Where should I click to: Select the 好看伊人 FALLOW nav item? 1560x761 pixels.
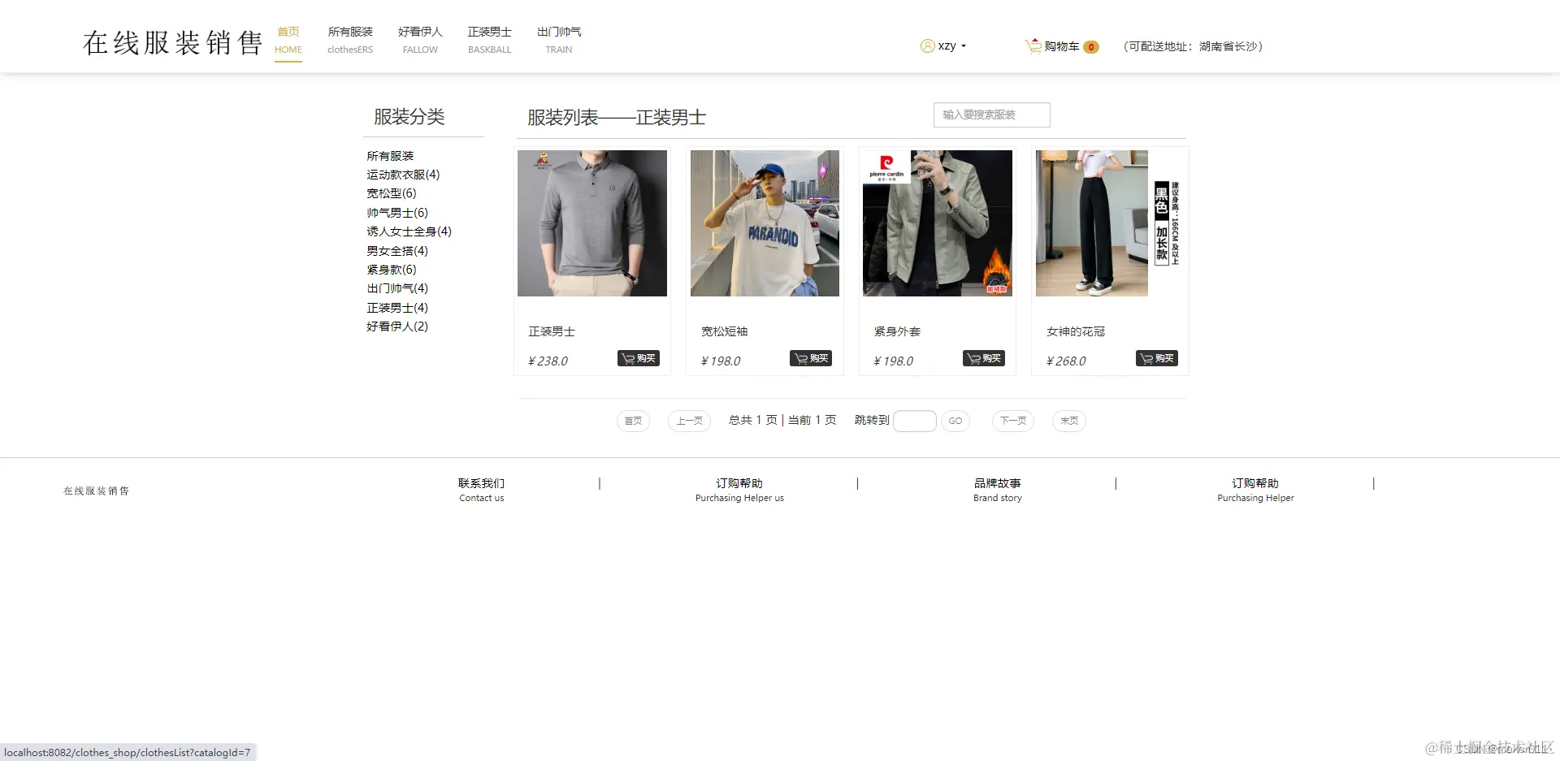419,40
